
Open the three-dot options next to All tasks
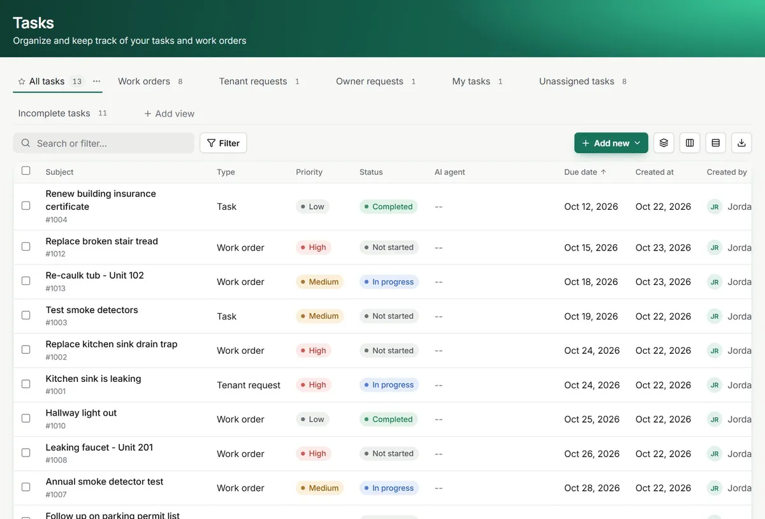pos(96,82)
